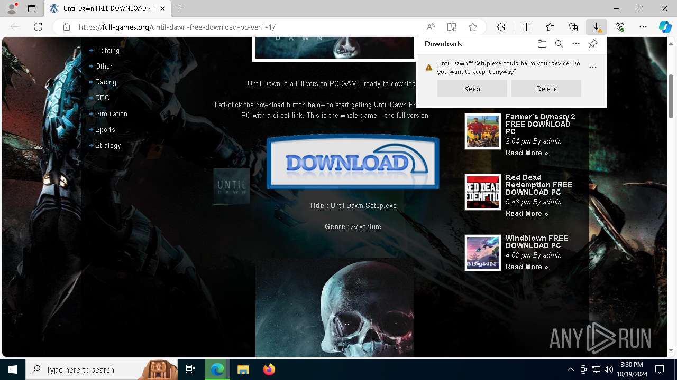Pin the Downloads panel
The height and width of the screenshot is (380, 677).
tap(593, 44)
